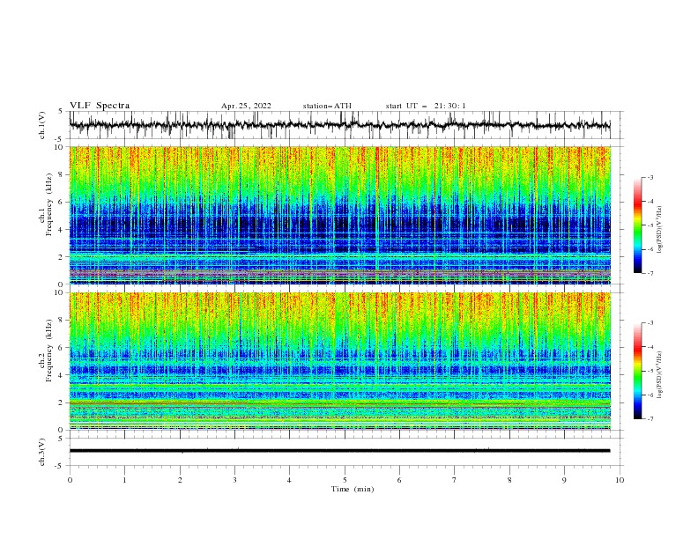Click the ch.1 voltage waveform trace
The image size is (698, 539).
coord(339,125)
